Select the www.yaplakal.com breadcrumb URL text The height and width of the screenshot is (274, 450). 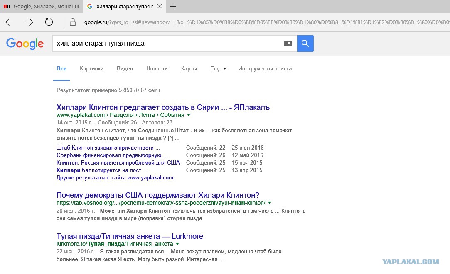point(120,115)
